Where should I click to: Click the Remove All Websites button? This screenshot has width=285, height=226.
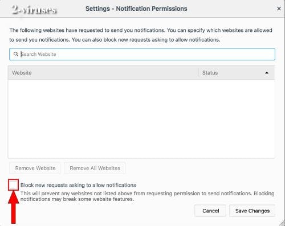coord(95,168)
